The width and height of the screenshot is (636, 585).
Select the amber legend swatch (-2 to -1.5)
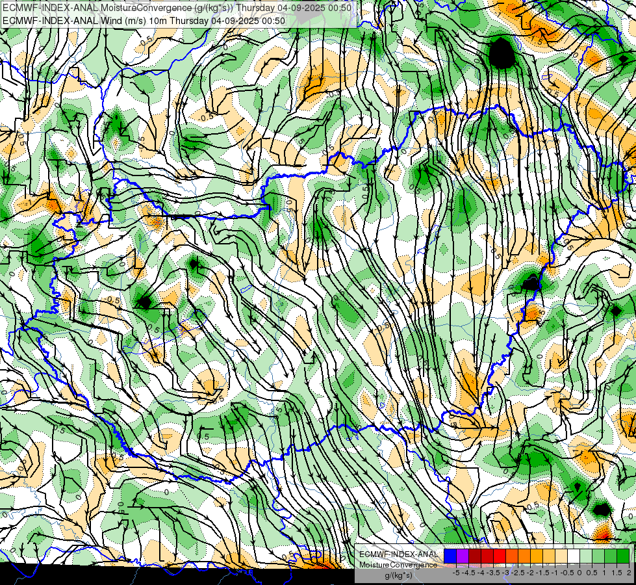coord(537,556)
